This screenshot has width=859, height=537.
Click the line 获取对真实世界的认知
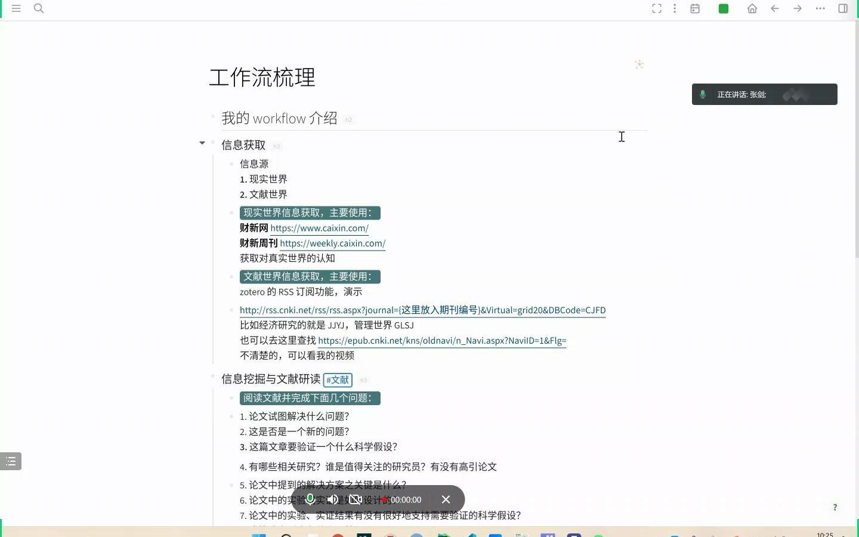point(288,258)
